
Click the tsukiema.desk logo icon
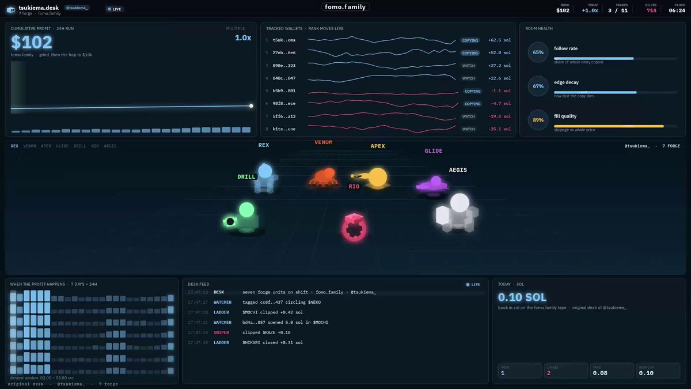(11, 9)
